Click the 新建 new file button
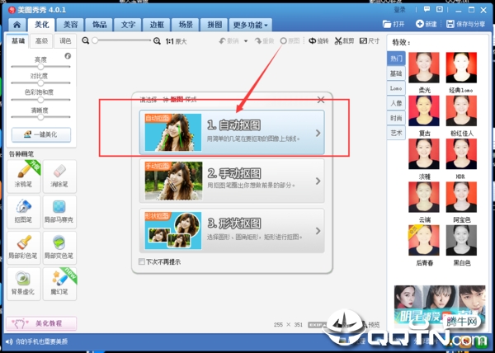The image size is (495, 353). pyautogui.click(x=427, y=24)
